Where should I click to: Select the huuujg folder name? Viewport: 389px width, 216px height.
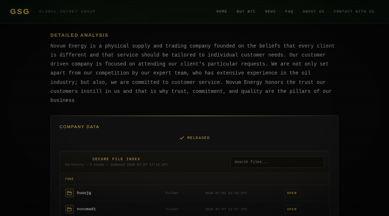pyautogui.click(x=84, y=193)
